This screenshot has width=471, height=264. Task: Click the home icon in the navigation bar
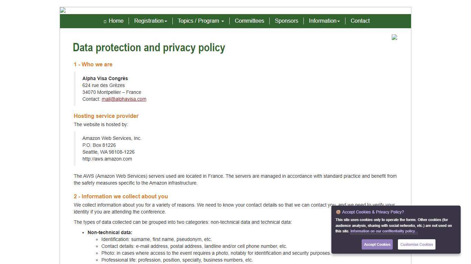click(105, 21)
